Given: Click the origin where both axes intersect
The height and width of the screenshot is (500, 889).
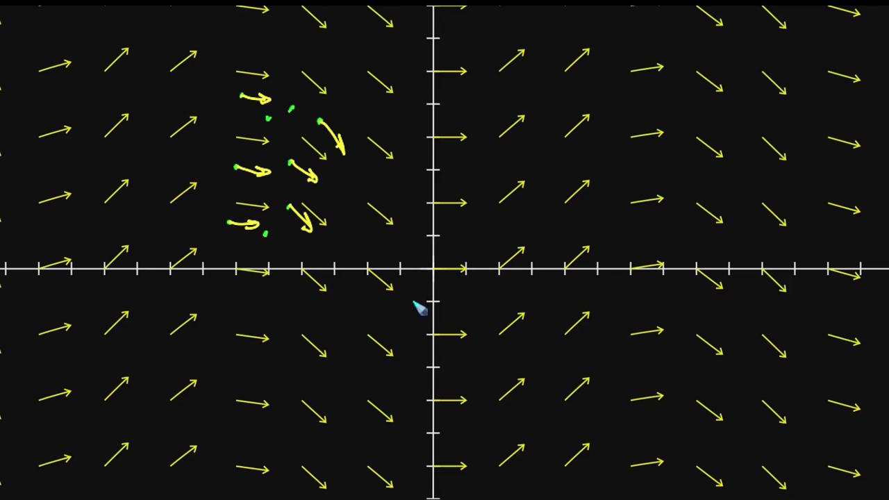Looking at the screenshot, I should coord(433,268).
